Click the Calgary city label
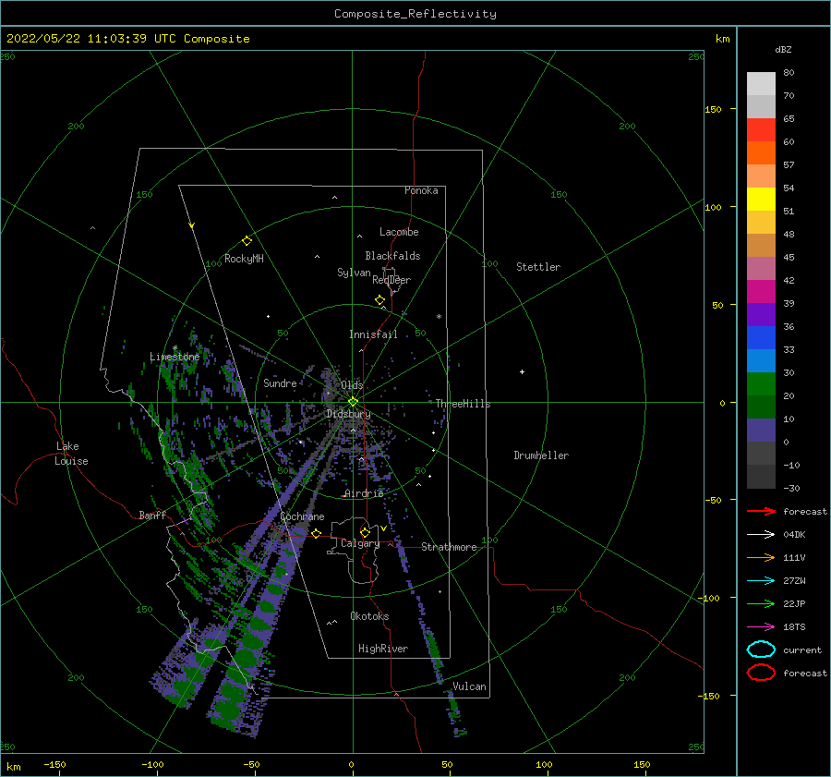The width and height of the screenshot is (831, 777). point(360,543)
